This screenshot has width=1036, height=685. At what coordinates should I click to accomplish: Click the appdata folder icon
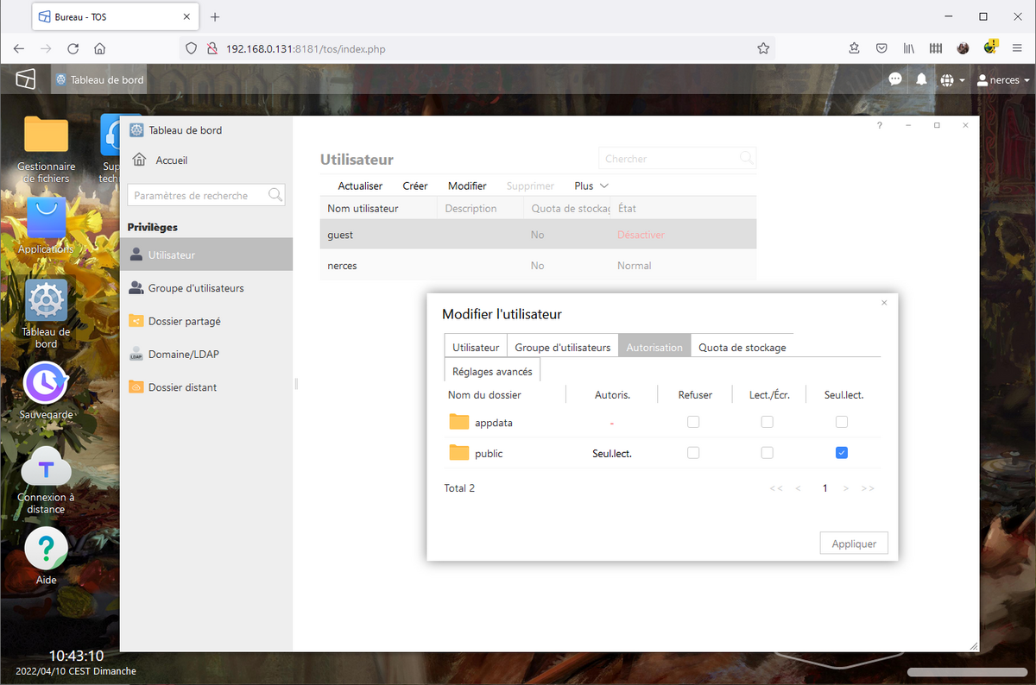[x=459, y=422]
